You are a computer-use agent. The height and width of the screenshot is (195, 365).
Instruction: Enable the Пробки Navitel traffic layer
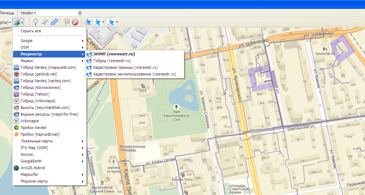coord(33,128)
